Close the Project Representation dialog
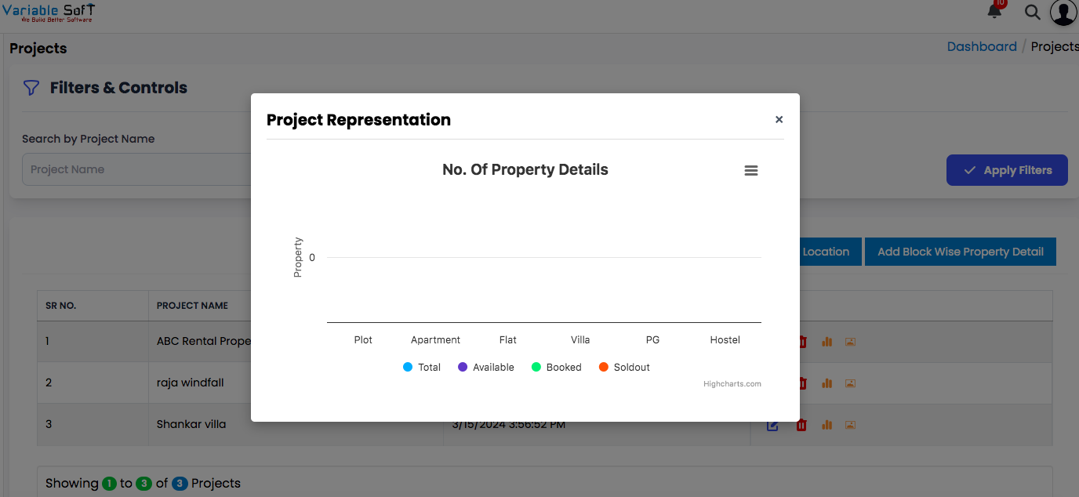Screen dimensions: 1079x497 779,120
